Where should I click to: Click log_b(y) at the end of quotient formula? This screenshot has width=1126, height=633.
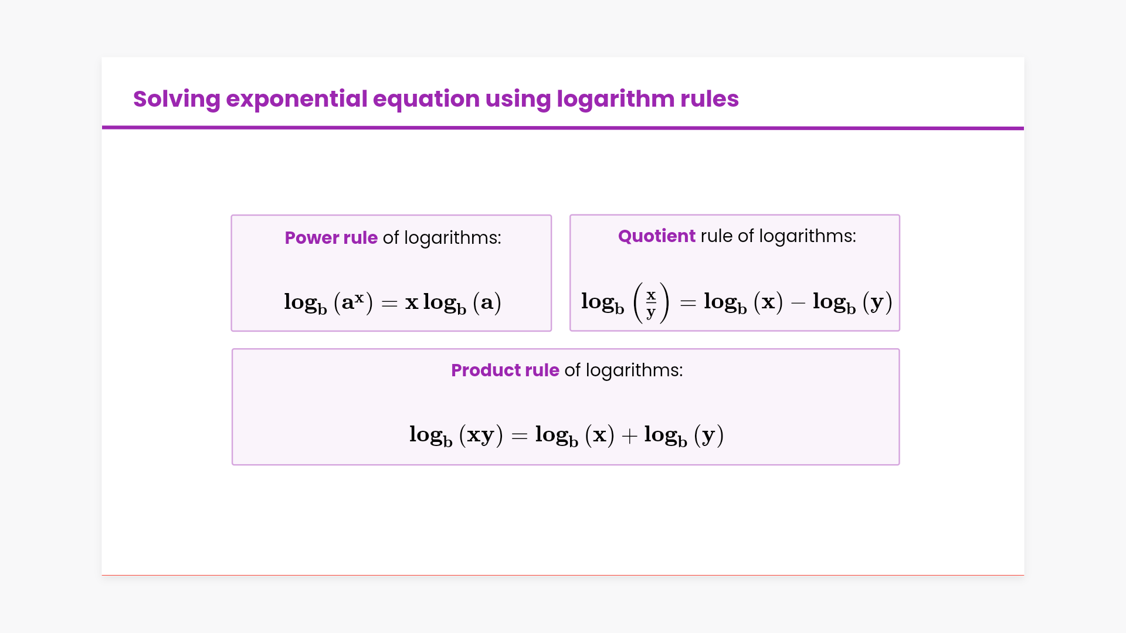852,302
